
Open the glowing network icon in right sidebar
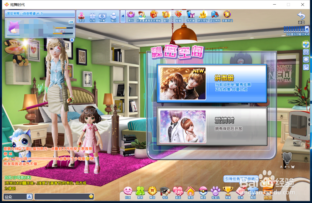coord(306,44)
